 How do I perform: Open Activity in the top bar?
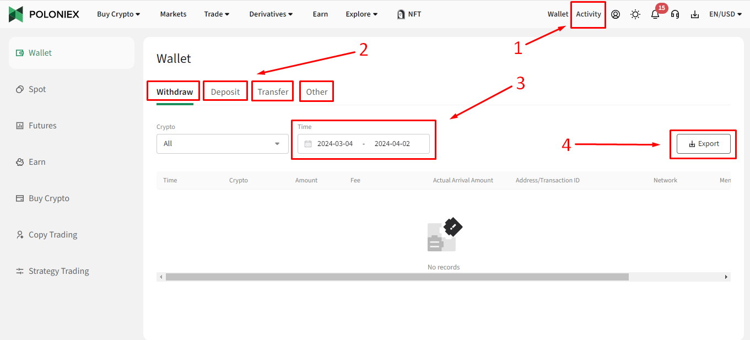(x=588, y=14)
